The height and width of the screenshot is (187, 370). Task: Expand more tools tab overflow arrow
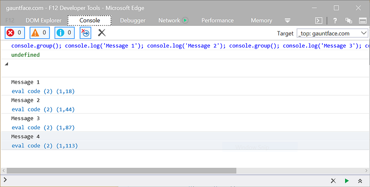(x=287, y=21)
